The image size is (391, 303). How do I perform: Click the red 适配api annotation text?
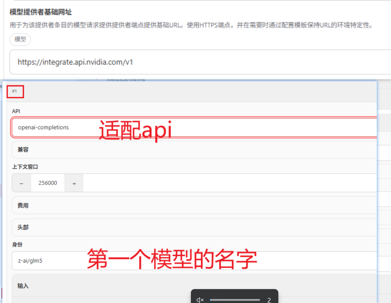click(135, 131)
